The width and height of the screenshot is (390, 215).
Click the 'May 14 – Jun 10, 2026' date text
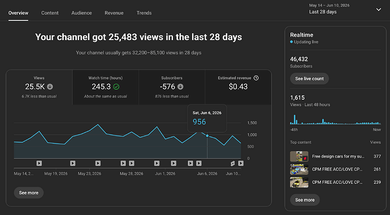pyautogui.click(x=329, y=5)
